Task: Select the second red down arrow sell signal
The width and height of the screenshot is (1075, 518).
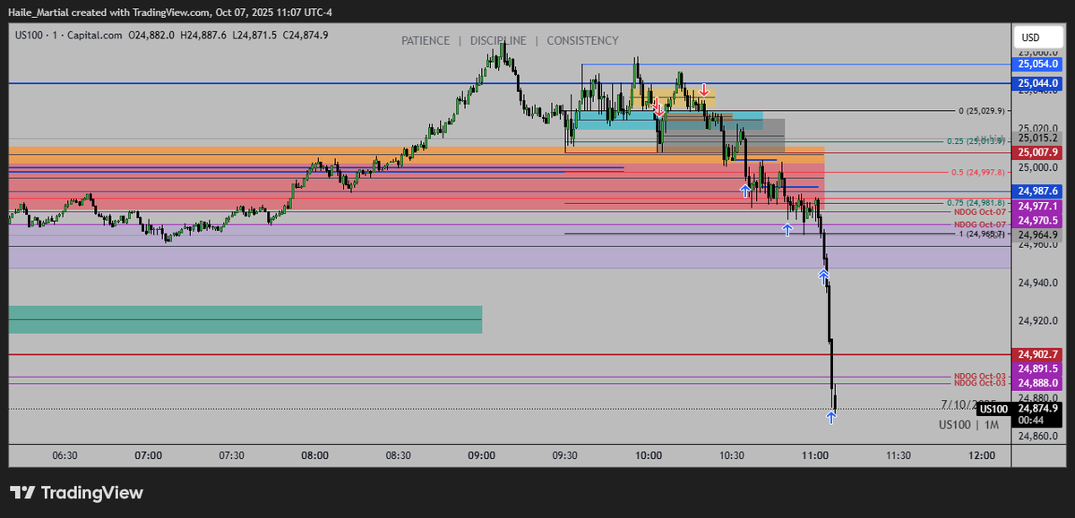Action: tap(704, 88)
